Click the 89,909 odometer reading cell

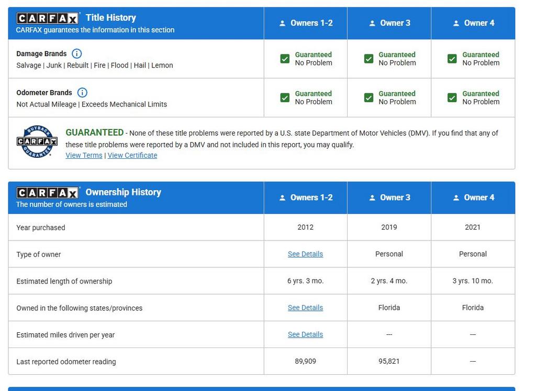click(x=305, y=361)
